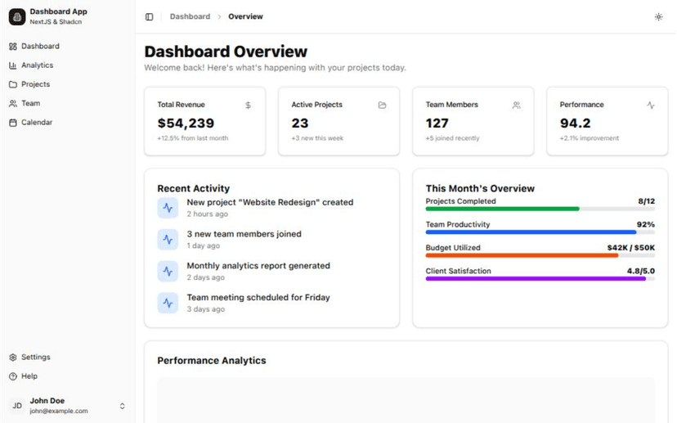
Task: Select the Team sidebar item
Action: tap(30, 103)
